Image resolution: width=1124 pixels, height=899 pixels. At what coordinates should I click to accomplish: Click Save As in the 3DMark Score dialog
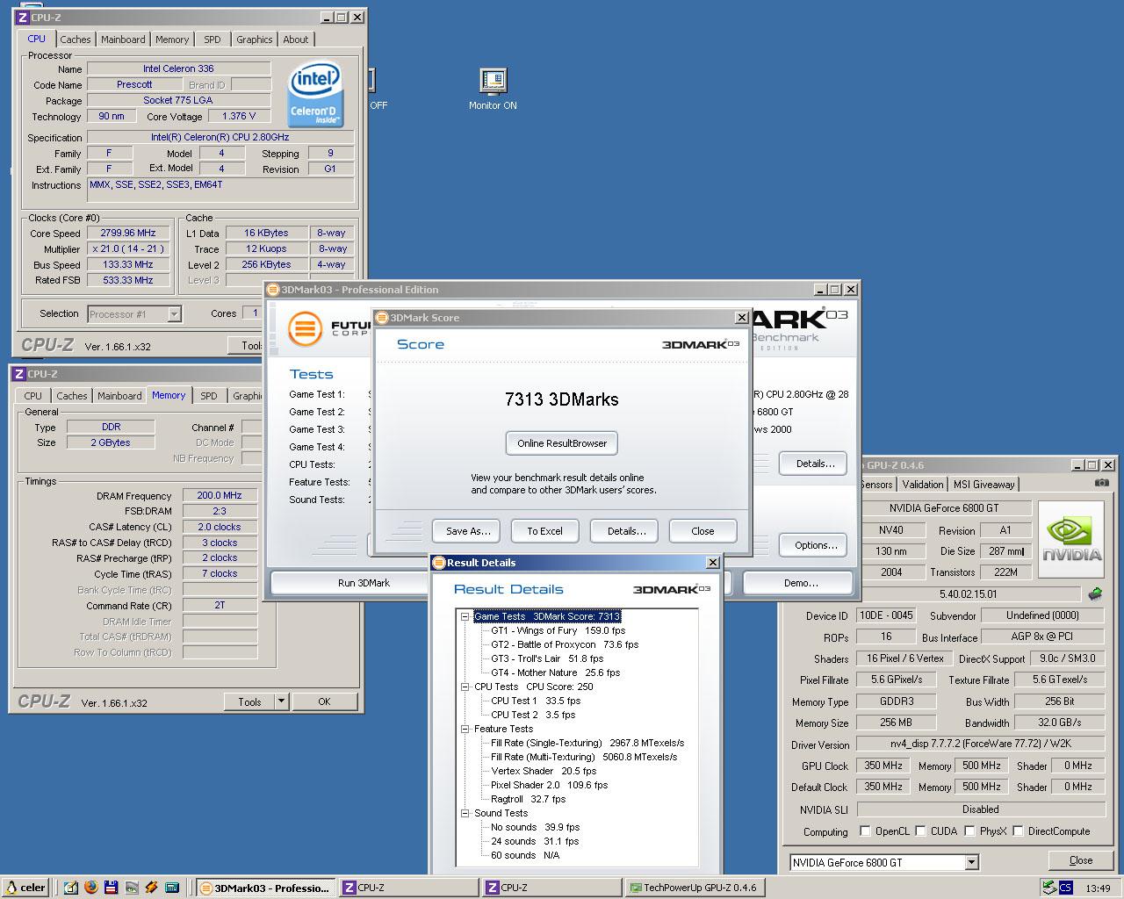pos(467,531)
